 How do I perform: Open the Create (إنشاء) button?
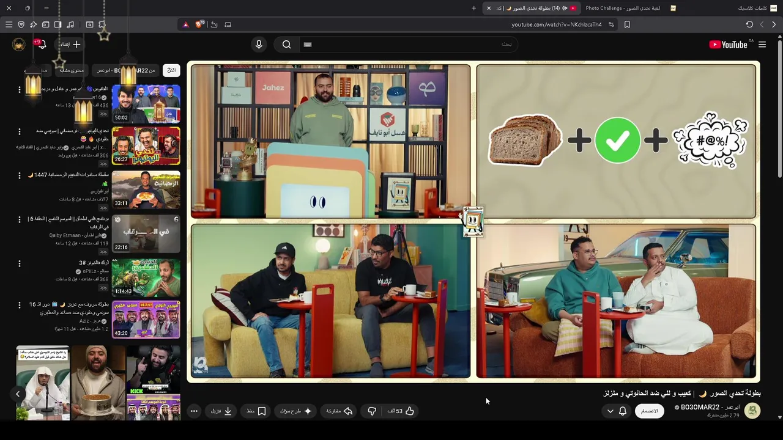click(70, 44)
